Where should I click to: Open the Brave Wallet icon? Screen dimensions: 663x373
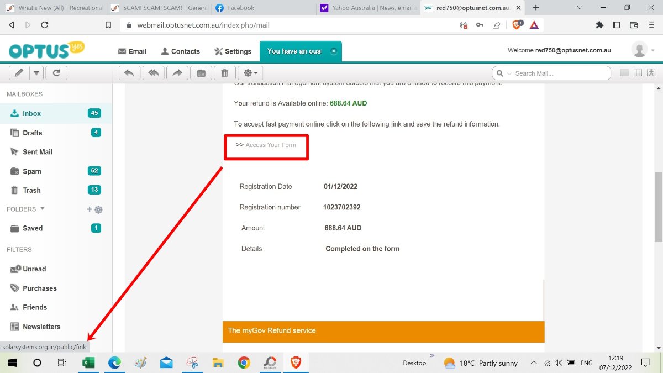634,25
